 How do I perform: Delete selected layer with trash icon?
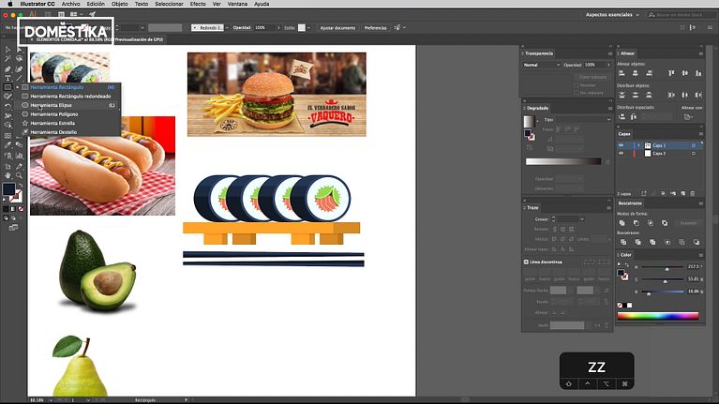tap(693, 193)
